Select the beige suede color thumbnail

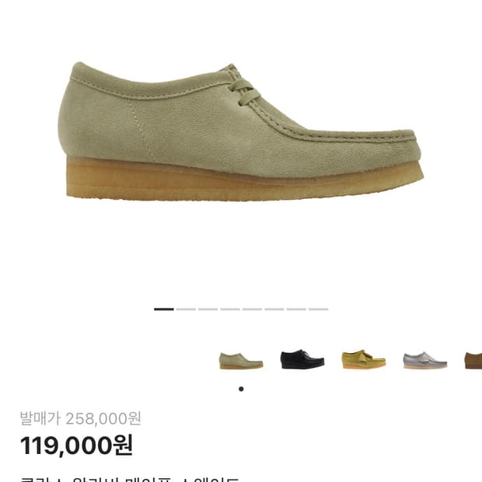(241, 361)
